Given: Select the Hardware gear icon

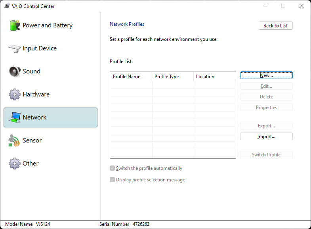Looking at the screenshot, I should pyautogui.click(x=15, y=94).
